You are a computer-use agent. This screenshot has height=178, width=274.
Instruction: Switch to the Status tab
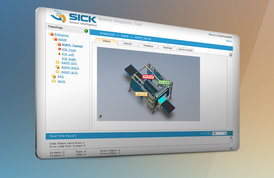106,41
